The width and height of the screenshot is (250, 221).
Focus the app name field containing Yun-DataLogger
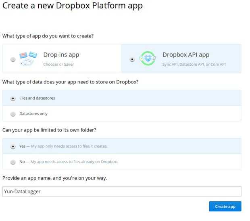121,191
